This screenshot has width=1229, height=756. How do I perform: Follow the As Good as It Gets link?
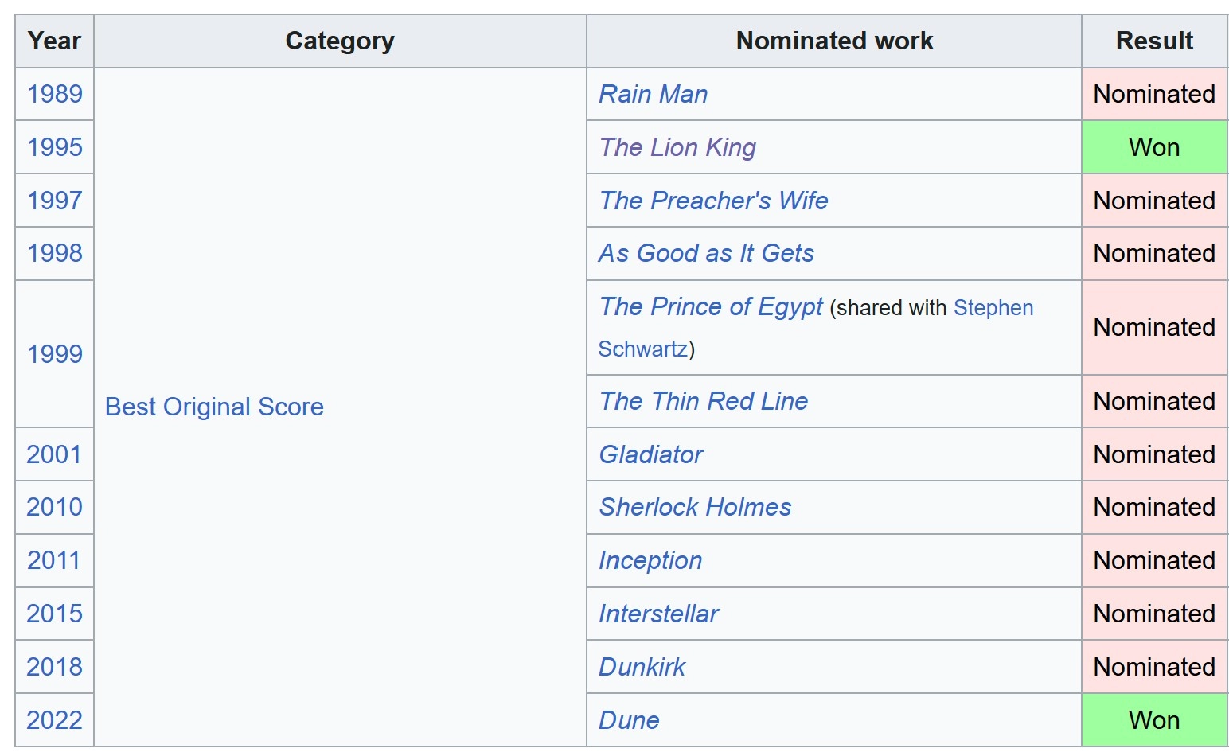706,253
